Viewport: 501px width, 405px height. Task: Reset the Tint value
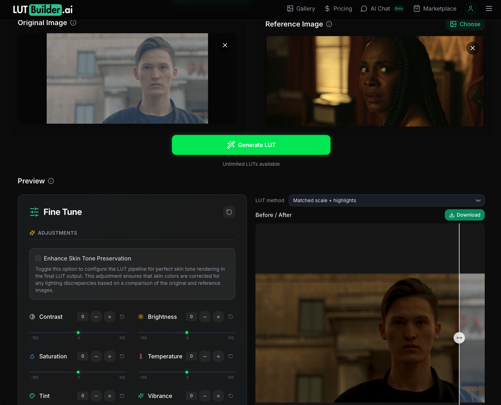(x=122, y=396)
